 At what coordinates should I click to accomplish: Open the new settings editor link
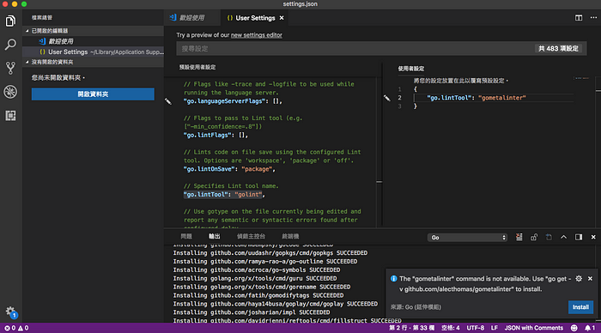(257, 35)
